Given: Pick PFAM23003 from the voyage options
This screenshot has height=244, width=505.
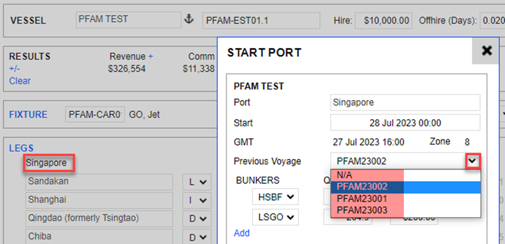Looking at the screenshot, I should [x=406, y=210].
